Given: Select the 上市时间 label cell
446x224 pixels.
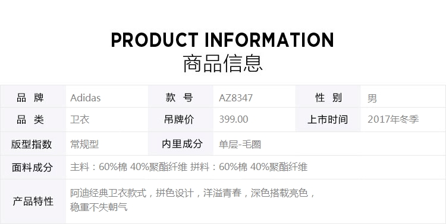Looking at the screenshot, I should point(328,120).
